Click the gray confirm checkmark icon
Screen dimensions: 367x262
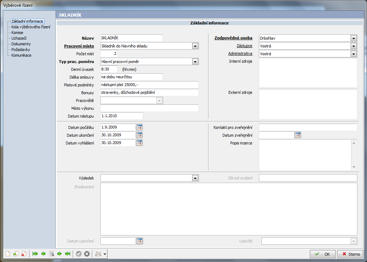pos(79,254)
